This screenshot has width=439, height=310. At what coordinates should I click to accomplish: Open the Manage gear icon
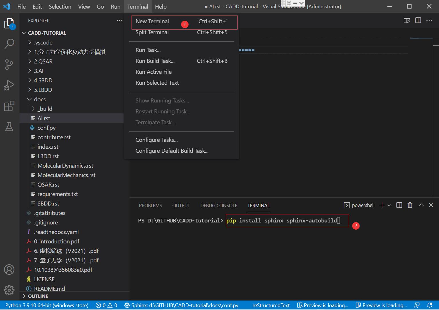9,290
